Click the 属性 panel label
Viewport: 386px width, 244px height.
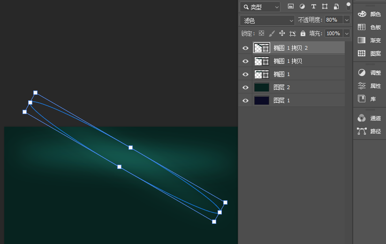[375, 86]
